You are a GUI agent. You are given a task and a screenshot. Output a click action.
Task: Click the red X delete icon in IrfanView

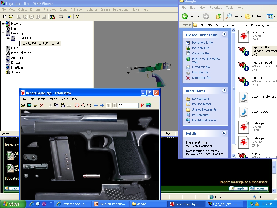click(42, 105)
